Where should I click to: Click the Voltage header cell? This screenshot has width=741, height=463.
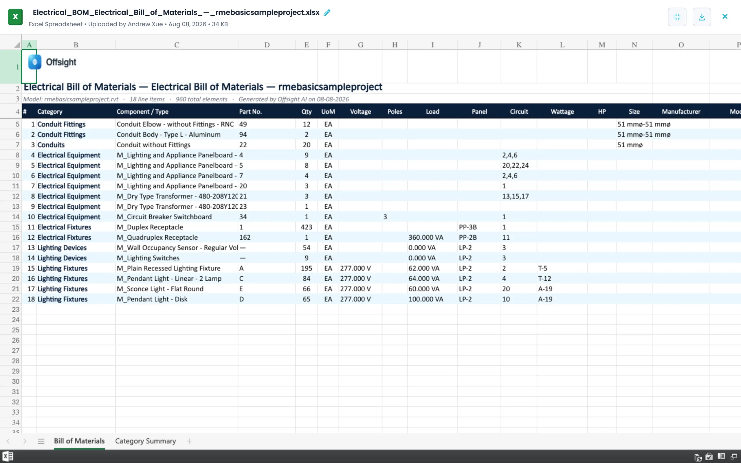pos(360,111)
